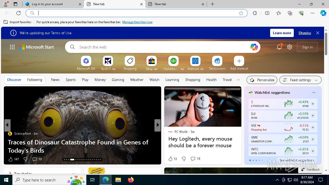Show the next carousel story
This screenshot has width=329, height=185.
[x=157, y=125]
